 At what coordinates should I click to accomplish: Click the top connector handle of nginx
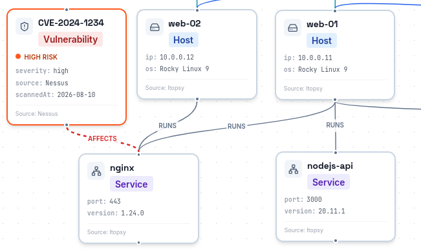coord(138,155)
